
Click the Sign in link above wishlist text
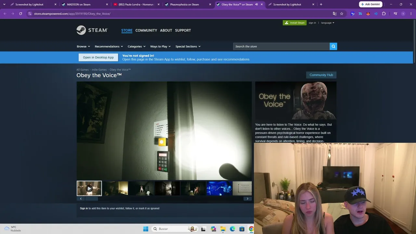point(84,208)
